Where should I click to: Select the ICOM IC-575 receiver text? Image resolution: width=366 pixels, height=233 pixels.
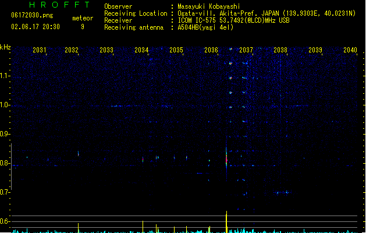click(234, 20)
